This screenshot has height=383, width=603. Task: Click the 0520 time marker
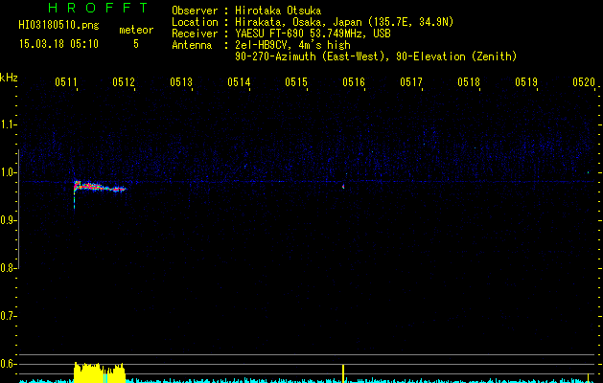[584, 82]
